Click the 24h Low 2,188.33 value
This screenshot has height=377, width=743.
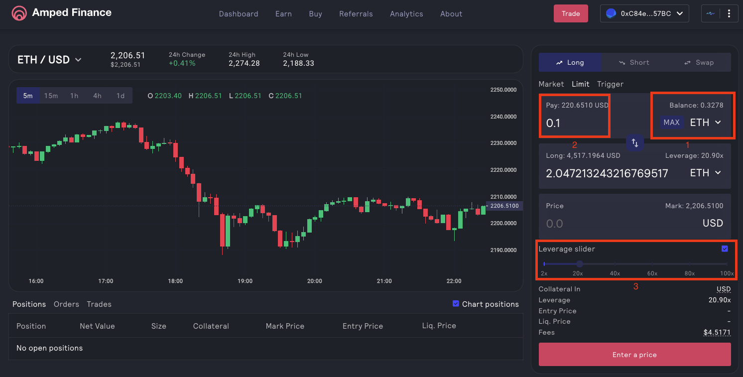[x=298, y=63]
